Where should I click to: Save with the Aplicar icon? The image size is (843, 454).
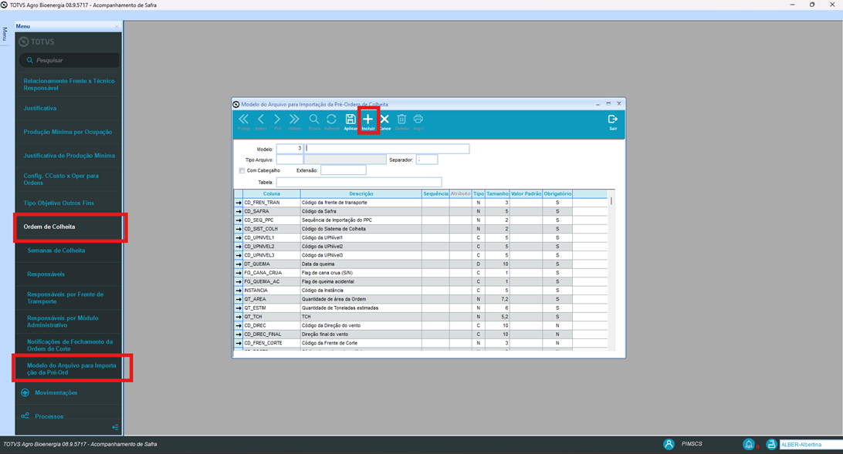click(x=350, y=122)
